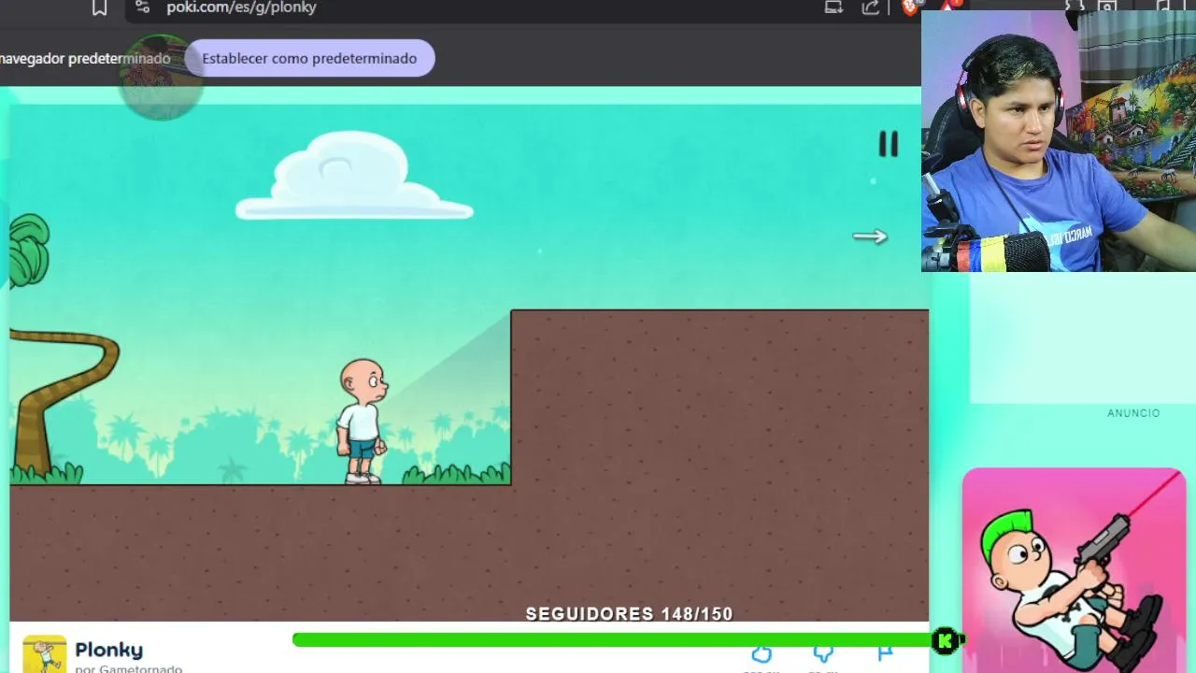Click the streamer webcam overlay
Image resolution: width=1196 pixels, height=673 pixels.
1059,141
